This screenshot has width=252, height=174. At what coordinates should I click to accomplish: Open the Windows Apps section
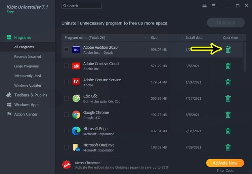pyautogui.click(x=27, y=105)
